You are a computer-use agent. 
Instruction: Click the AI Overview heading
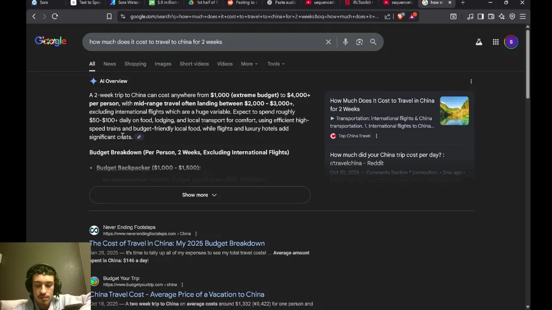[x=113, y=81]
